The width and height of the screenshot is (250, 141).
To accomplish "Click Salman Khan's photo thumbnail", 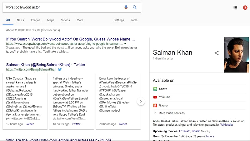I will pyautogui.click(x=236, y=55).
